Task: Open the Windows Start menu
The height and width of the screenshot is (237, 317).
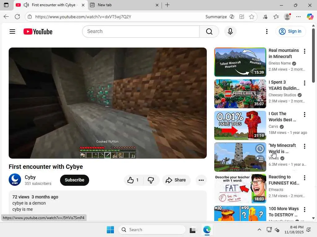Action: coord(111,230)
